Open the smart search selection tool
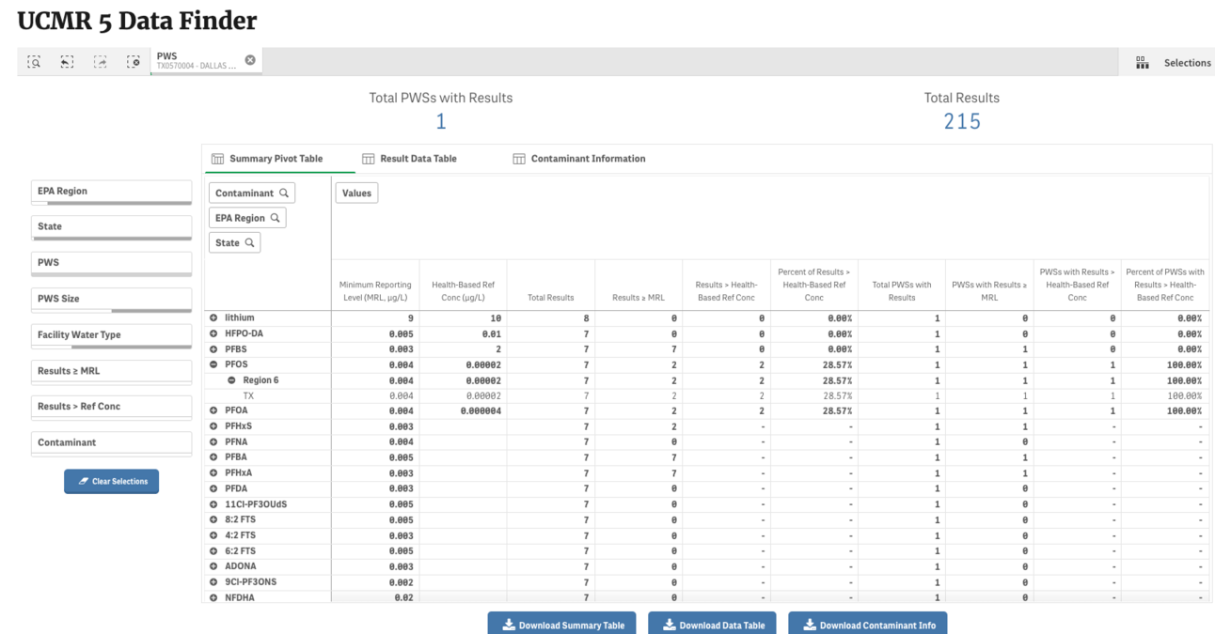The height and width of the screenshot is (634, 1215). coord(34,62)
